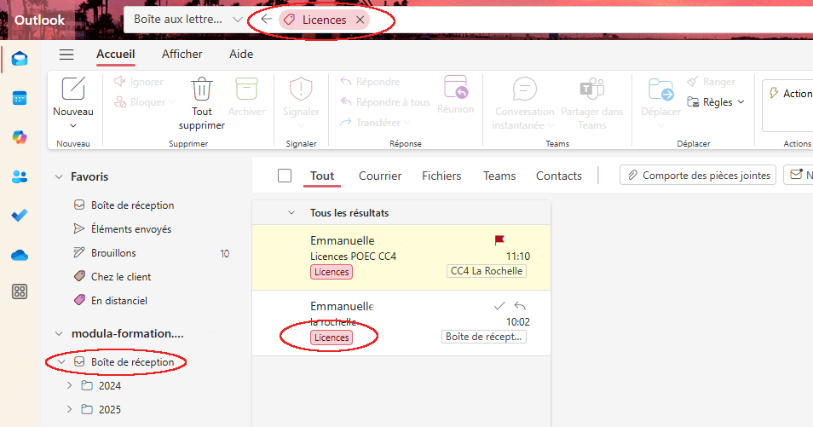Click the Tout supprimer trash icon
This screenshot has height=427, width=813.
point(202,89)
